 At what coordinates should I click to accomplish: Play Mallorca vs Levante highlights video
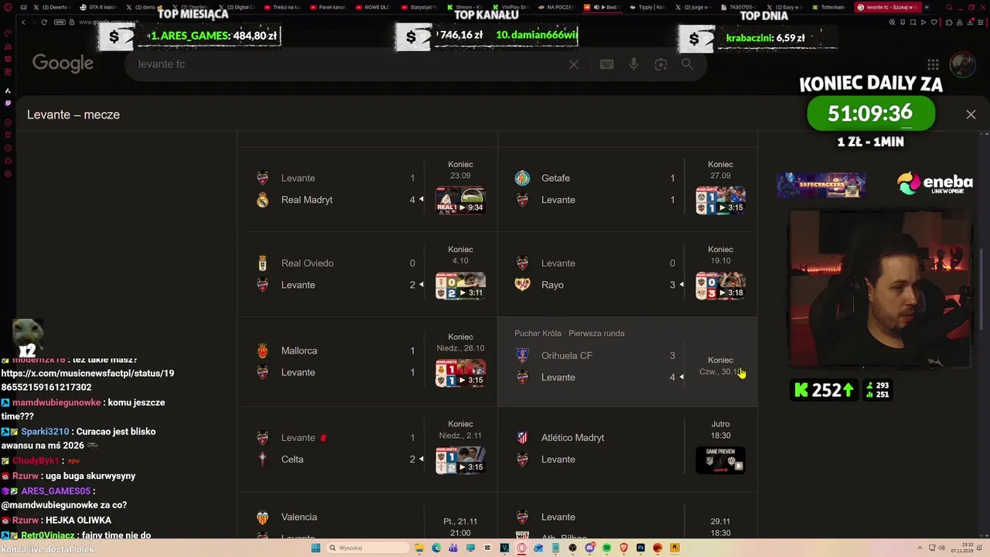[460, 373]
